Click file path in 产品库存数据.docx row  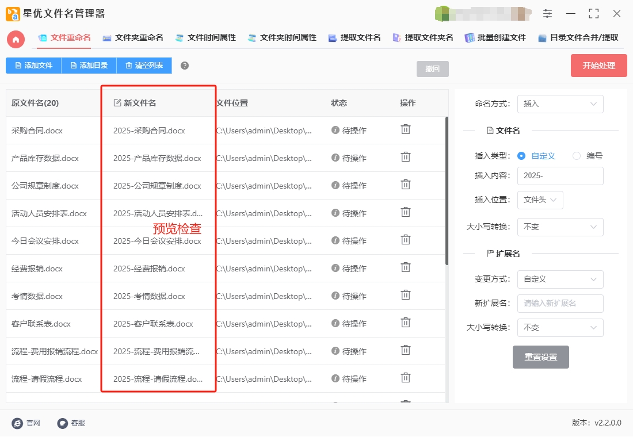[x=264, y=158]
